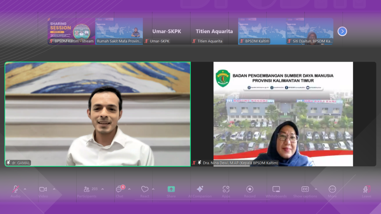The height and width of the screenshot is (214, 381).
Task: Toggle the Video camera button
Action: click(x=43, y=189)
